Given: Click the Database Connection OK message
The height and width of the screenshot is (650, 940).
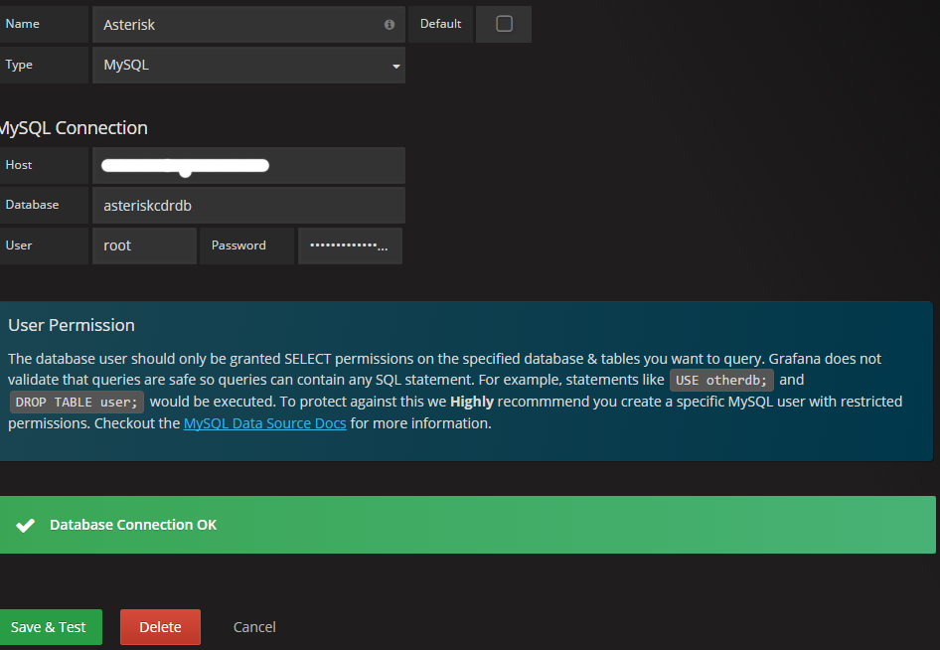Looking at the screenshot, I should click(133, 525).
